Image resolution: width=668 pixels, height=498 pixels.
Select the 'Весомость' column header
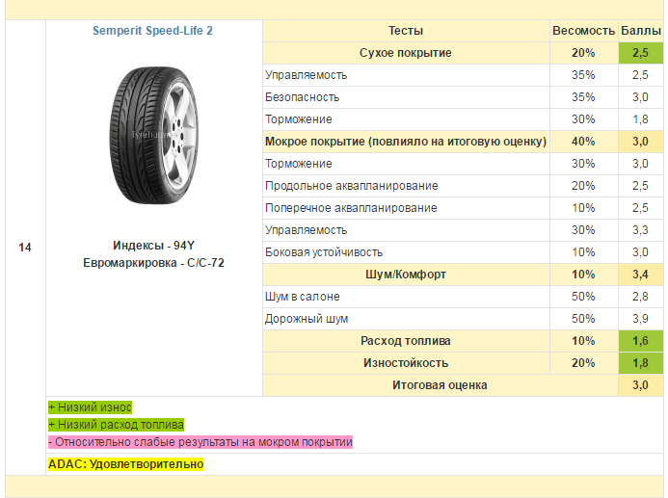583,31
